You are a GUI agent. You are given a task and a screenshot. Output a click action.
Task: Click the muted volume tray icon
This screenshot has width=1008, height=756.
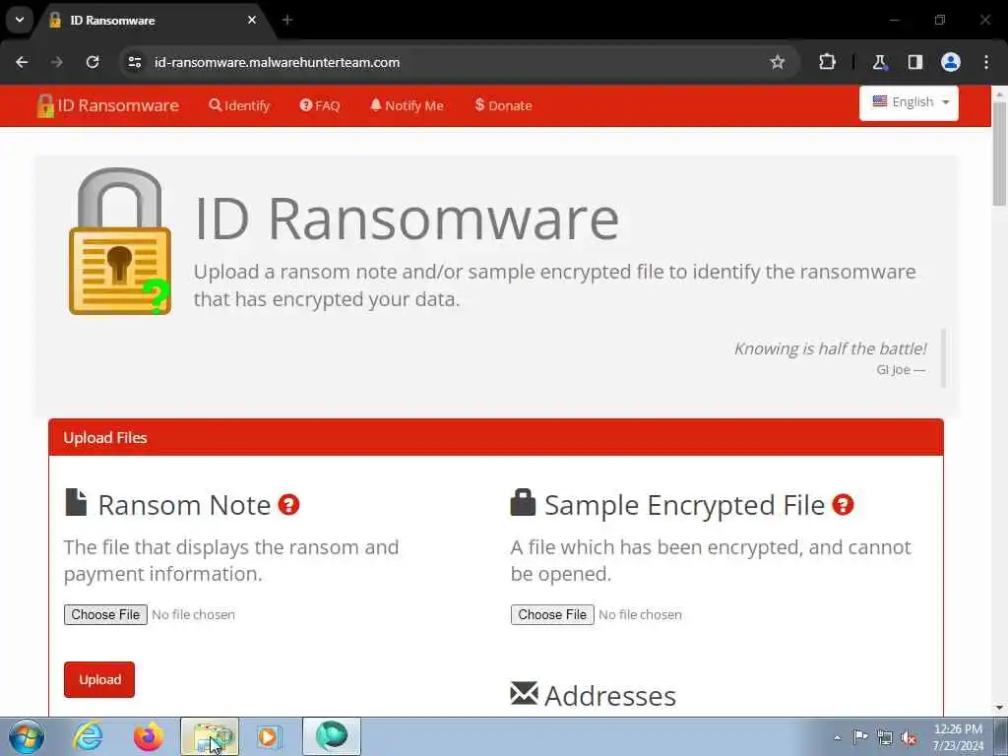click(x=909, y=737)
